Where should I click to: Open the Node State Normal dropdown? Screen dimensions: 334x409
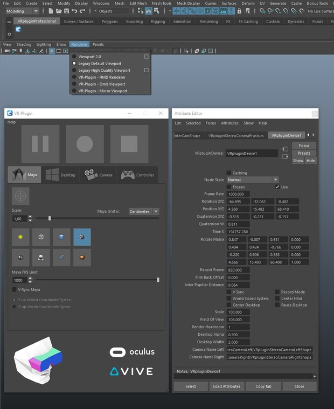(x=253, y=180)
